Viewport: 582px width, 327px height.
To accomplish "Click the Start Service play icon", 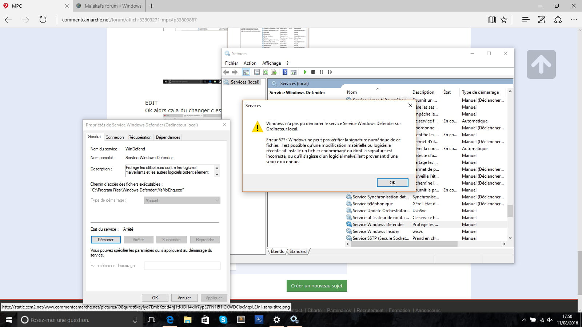I will click(x=305, y=72).
